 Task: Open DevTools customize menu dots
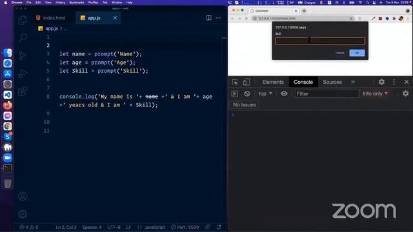[x=394, y=82]
